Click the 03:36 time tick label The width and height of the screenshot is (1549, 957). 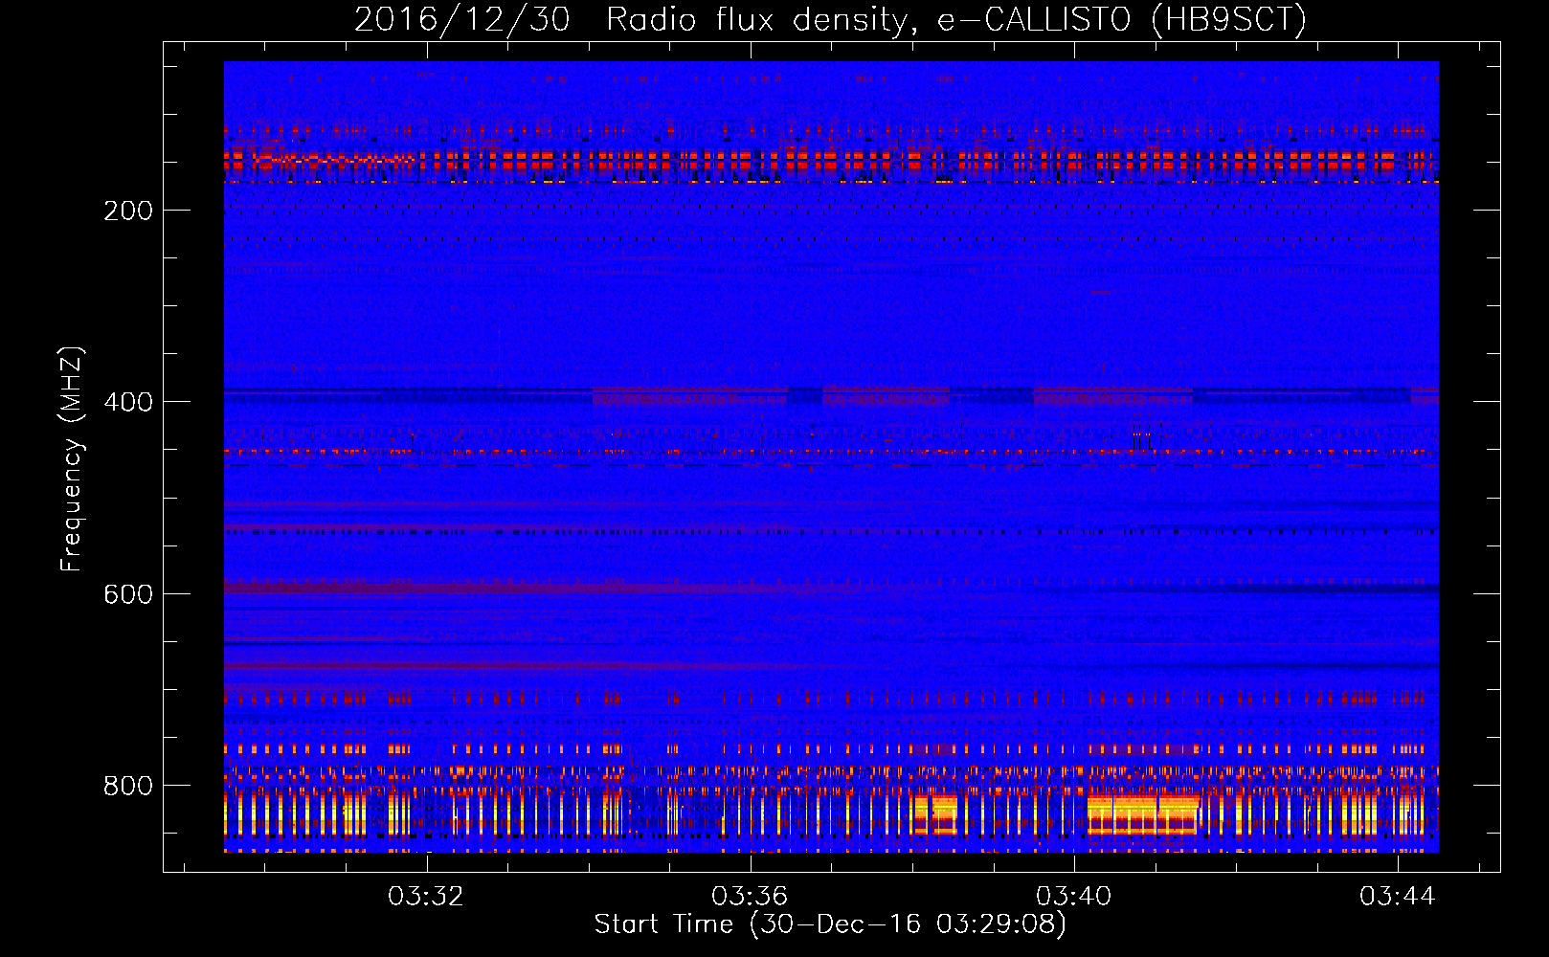click(x=750, y=896)
